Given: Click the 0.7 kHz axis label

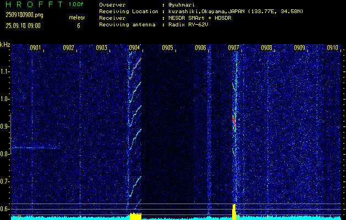Looking at the screenshot, I should [4, 182].
